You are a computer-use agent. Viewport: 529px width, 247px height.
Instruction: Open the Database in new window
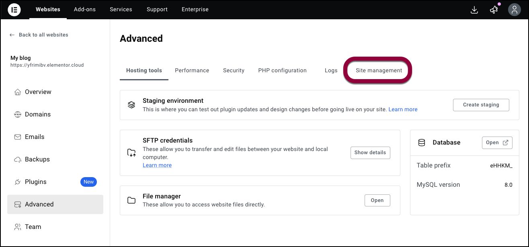(x=497, y=143)
